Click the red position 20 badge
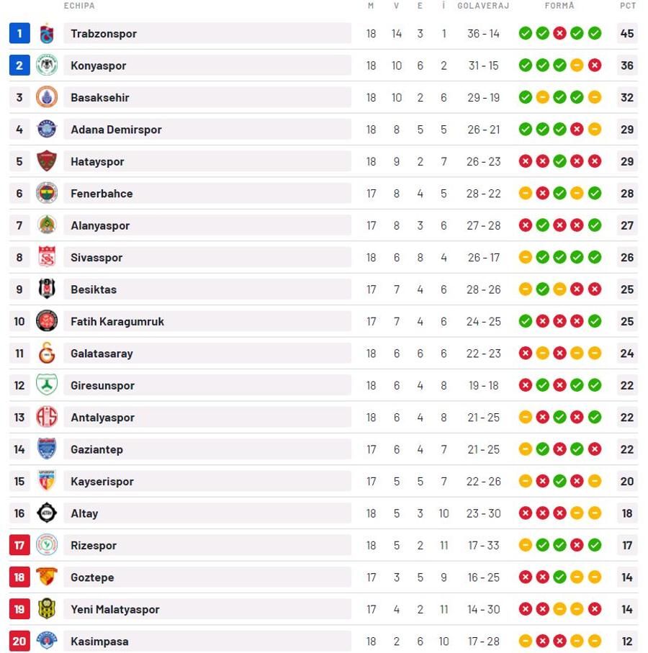The image size is (648, 653). [x=19, y=641]
